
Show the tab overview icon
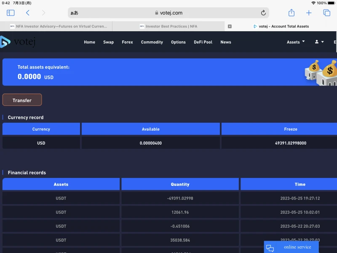click(326, 13)
